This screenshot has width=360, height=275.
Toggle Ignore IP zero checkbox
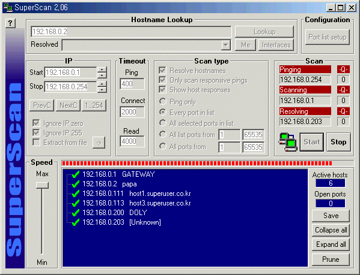(36, 123)
